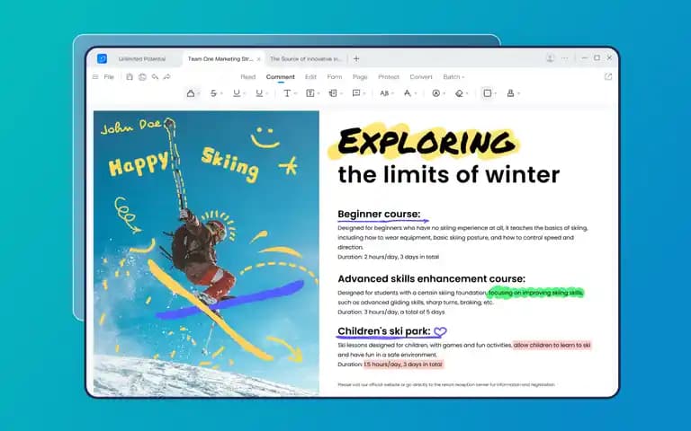Select the Eraser tool

tap(459, 93)
